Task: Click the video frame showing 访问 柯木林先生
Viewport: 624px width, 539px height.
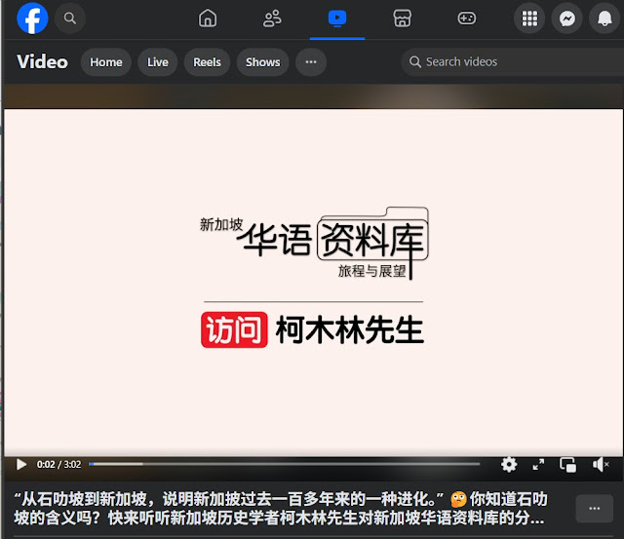Action: pos(314,283)
